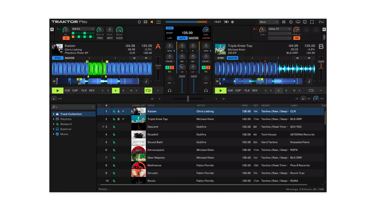Sort track list by BPM column
The image size is (376, 211).
tap(245, 106)
